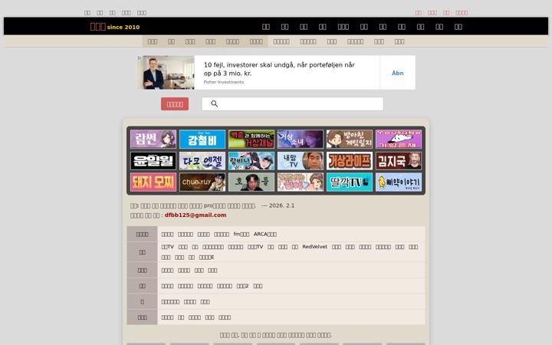Open the 김지국 banner
The width and height of the screenshot is (552, 345).
click(399, 161)
